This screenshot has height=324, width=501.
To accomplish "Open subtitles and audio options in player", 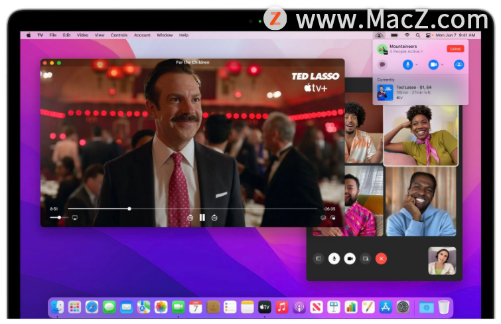I will [x=323, y=218].
